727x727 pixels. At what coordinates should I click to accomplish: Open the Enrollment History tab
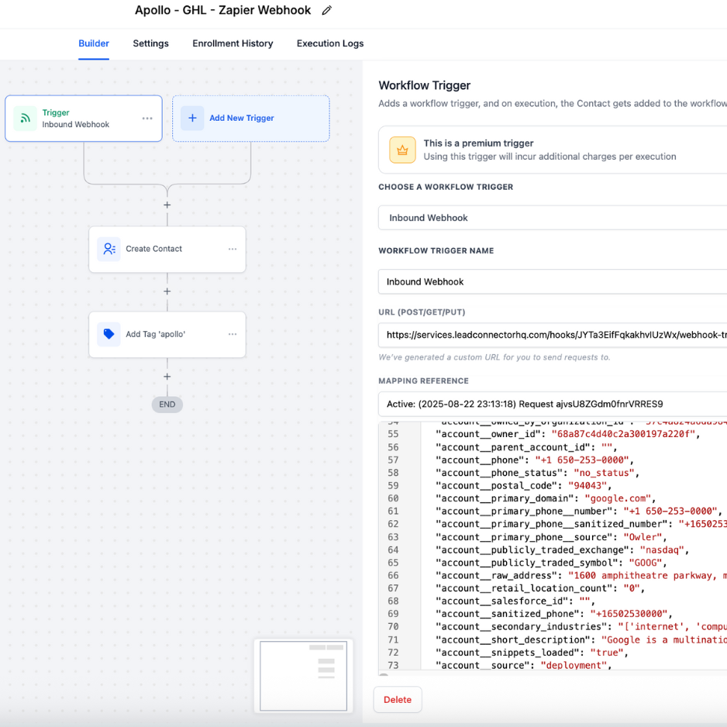click(233, 43)
